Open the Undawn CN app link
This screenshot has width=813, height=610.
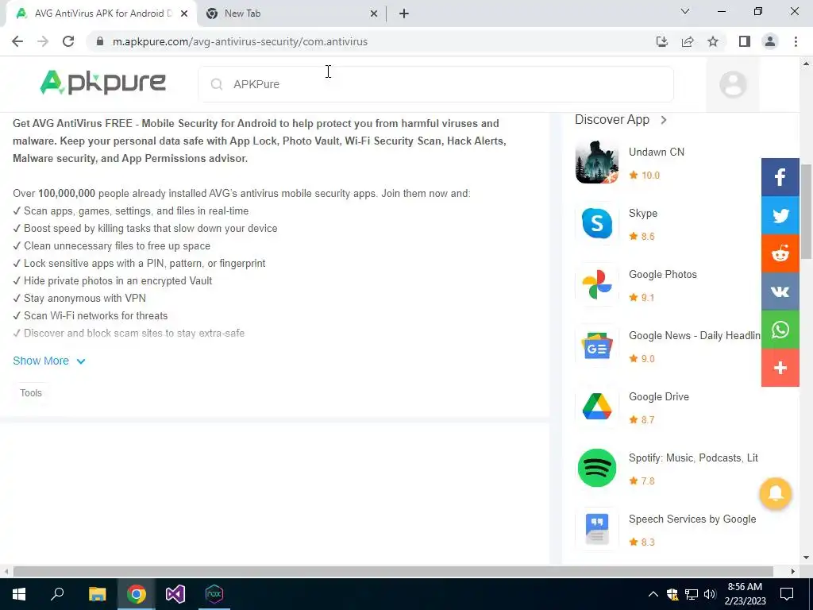click(x=657, y=152)
